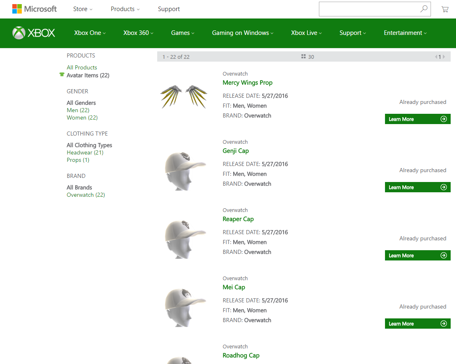Expand the Entertainment menu
The width and height of the screenshot is (456, 364).
405,33
